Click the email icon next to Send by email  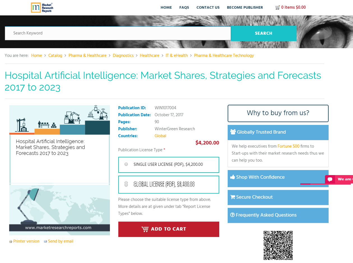tap(45, 241)
